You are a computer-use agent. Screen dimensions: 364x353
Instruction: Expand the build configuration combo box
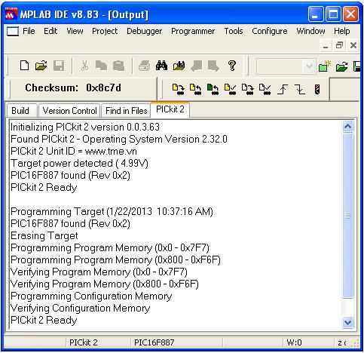(310, 66)
